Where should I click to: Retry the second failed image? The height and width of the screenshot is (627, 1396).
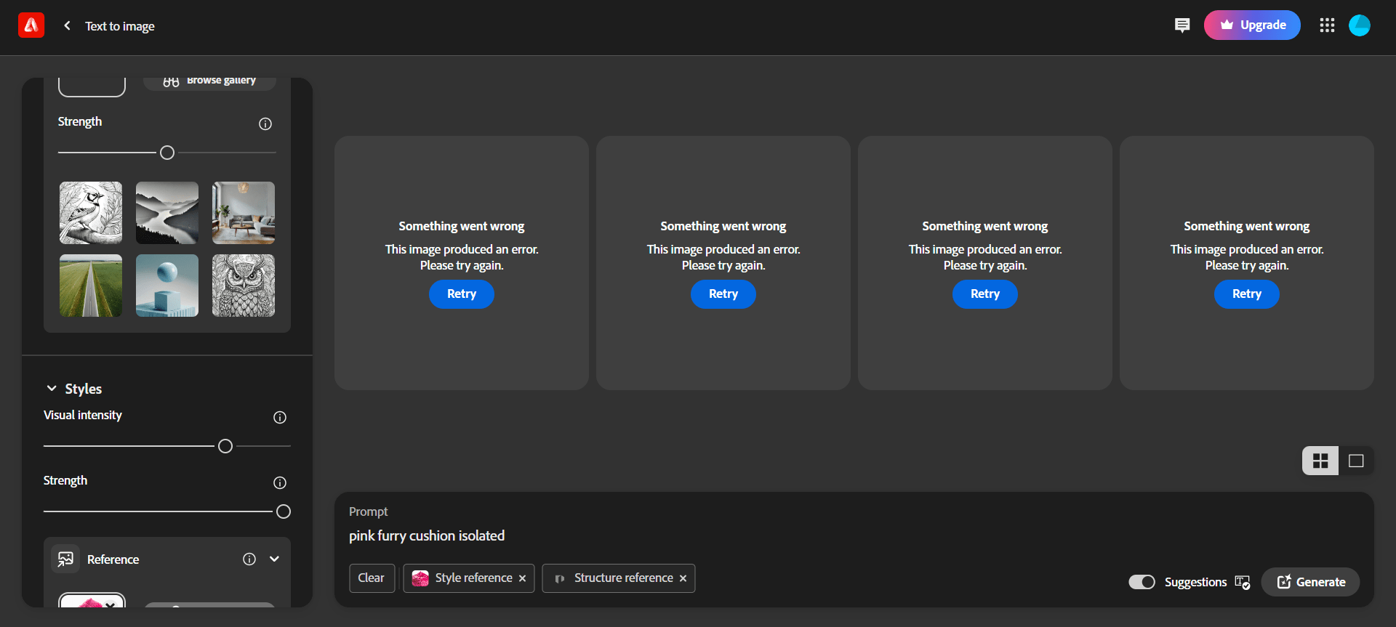pyautogui.click(x=723, y=294)
